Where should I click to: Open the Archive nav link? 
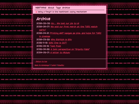[66, 8]
